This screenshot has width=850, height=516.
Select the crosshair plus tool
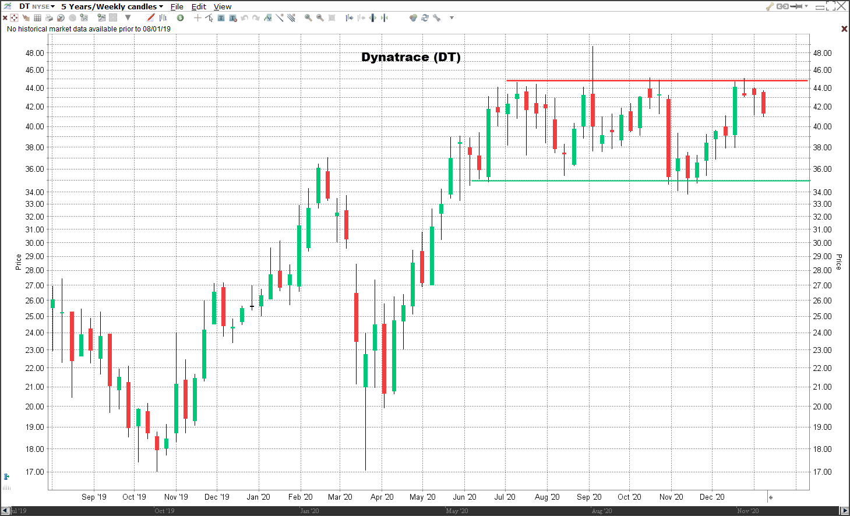click(197, 18)
